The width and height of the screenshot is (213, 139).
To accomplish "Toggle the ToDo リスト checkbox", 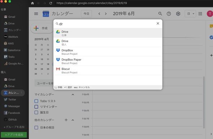I will [36, 101].
